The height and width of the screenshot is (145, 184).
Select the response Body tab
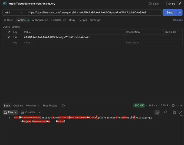[x=7, y=106]
